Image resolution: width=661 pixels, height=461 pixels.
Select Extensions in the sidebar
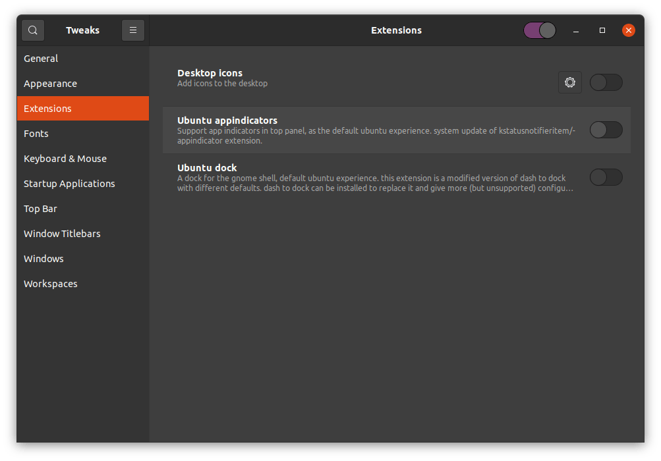[83, 108]
